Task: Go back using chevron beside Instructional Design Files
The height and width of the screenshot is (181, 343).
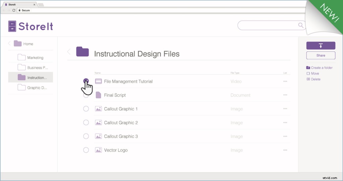Action: 69,52
